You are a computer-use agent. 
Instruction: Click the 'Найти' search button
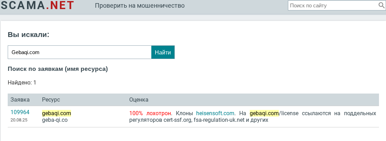pos(163,52)
